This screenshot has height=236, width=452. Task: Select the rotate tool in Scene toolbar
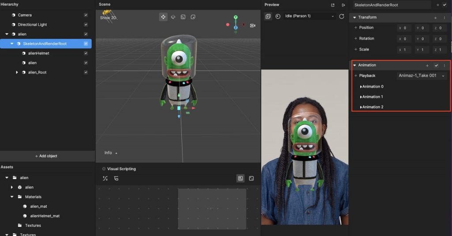pos(173,17)
